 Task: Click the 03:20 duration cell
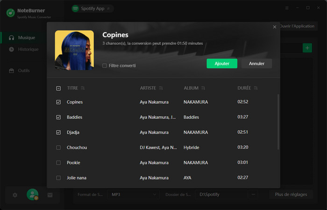243,147
